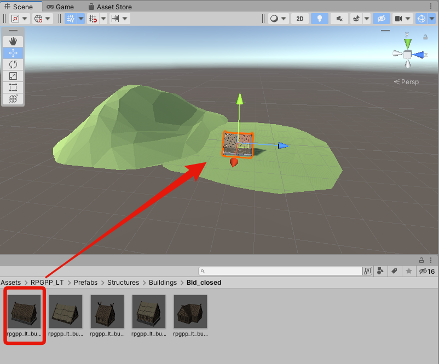Viewport: 439px width, 364px height.
Task: Click the blue Z-axis move arrow handle
Action: pyautogui.click(x=284, y=145)
